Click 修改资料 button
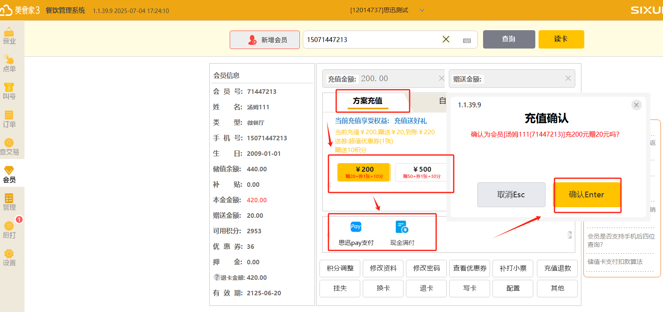 point(383,268)
